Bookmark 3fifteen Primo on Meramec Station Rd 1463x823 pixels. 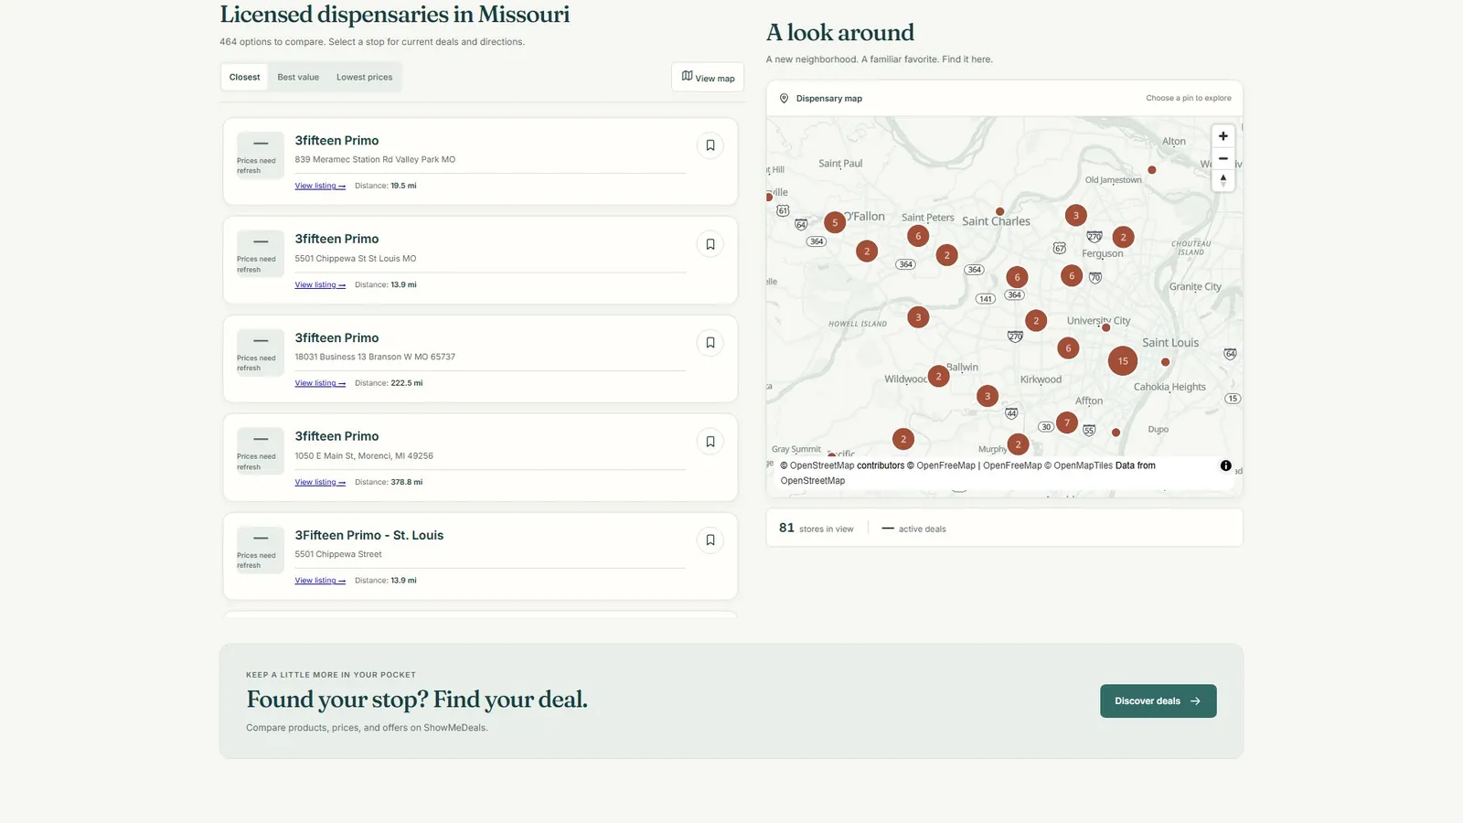pos(710,145)
